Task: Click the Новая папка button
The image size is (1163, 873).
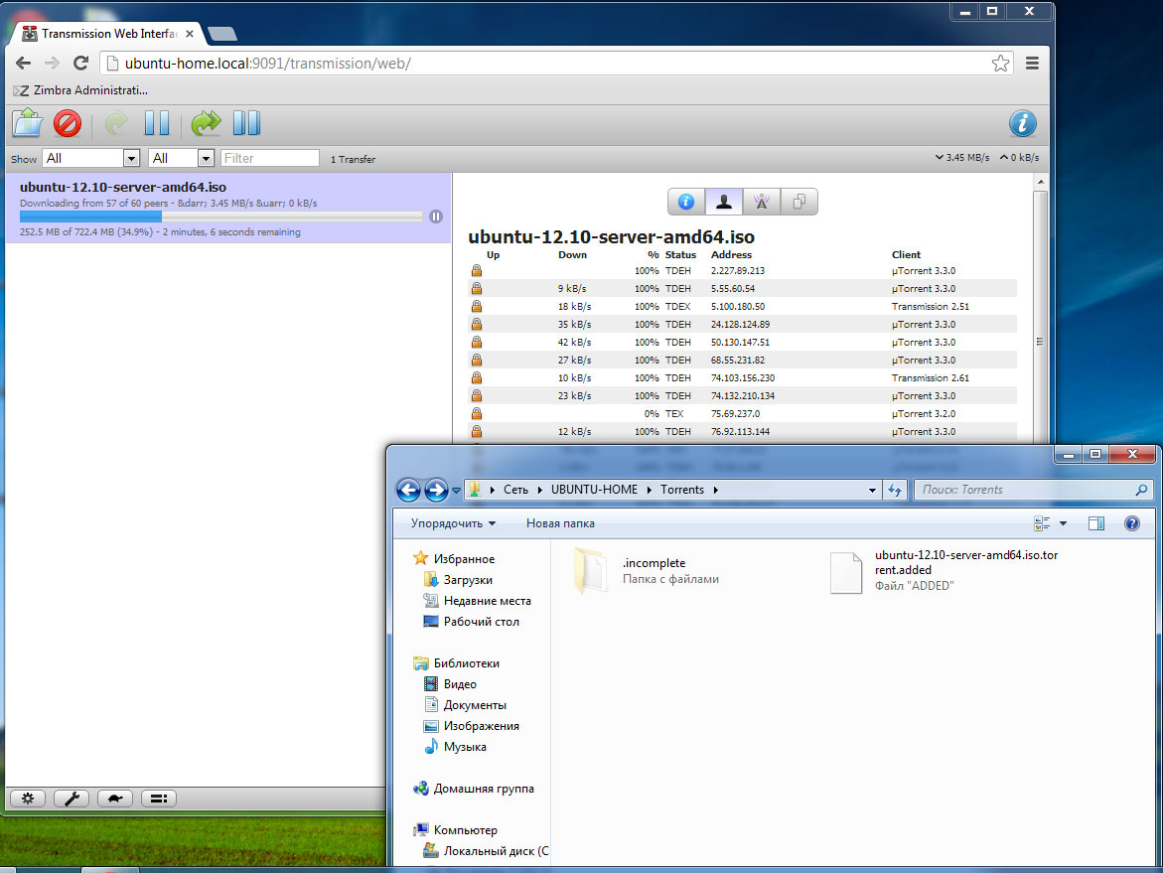Action: click(560, 523)
